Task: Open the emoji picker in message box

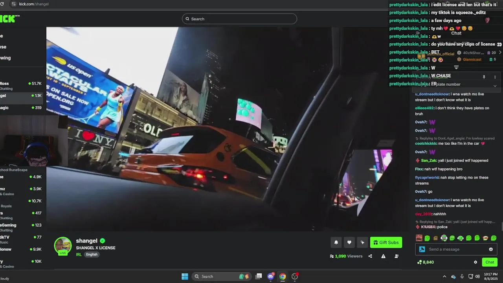Action: [x=491, y=249]
